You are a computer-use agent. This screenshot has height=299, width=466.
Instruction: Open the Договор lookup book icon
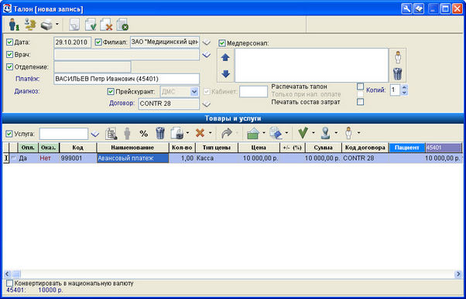coord(207,104)
